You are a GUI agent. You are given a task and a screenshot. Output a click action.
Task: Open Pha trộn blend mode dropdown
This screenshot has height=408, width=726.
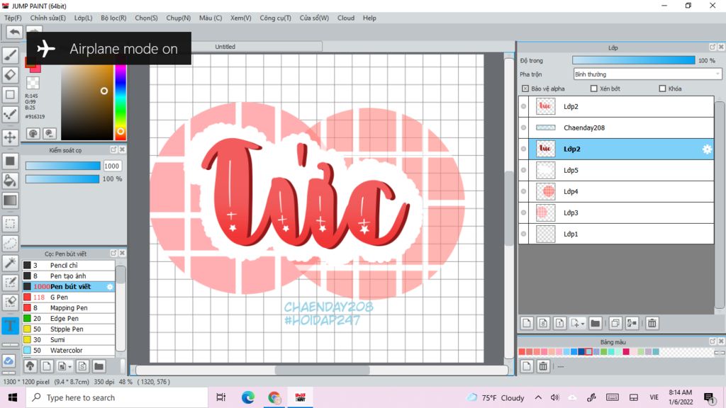coord(647,74)
